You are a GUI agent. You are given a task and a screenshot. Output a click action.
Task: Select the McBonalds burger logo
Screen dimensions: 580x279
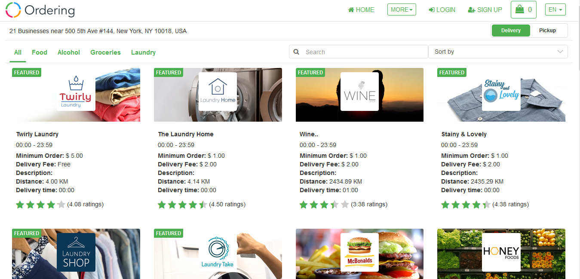pos(359,252)
